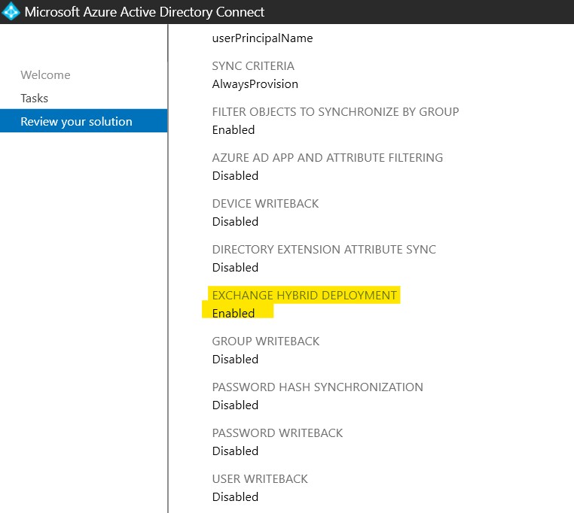
Task: Click the GROUP WRITEBACK heading
Action: click(x=266, y=341)
